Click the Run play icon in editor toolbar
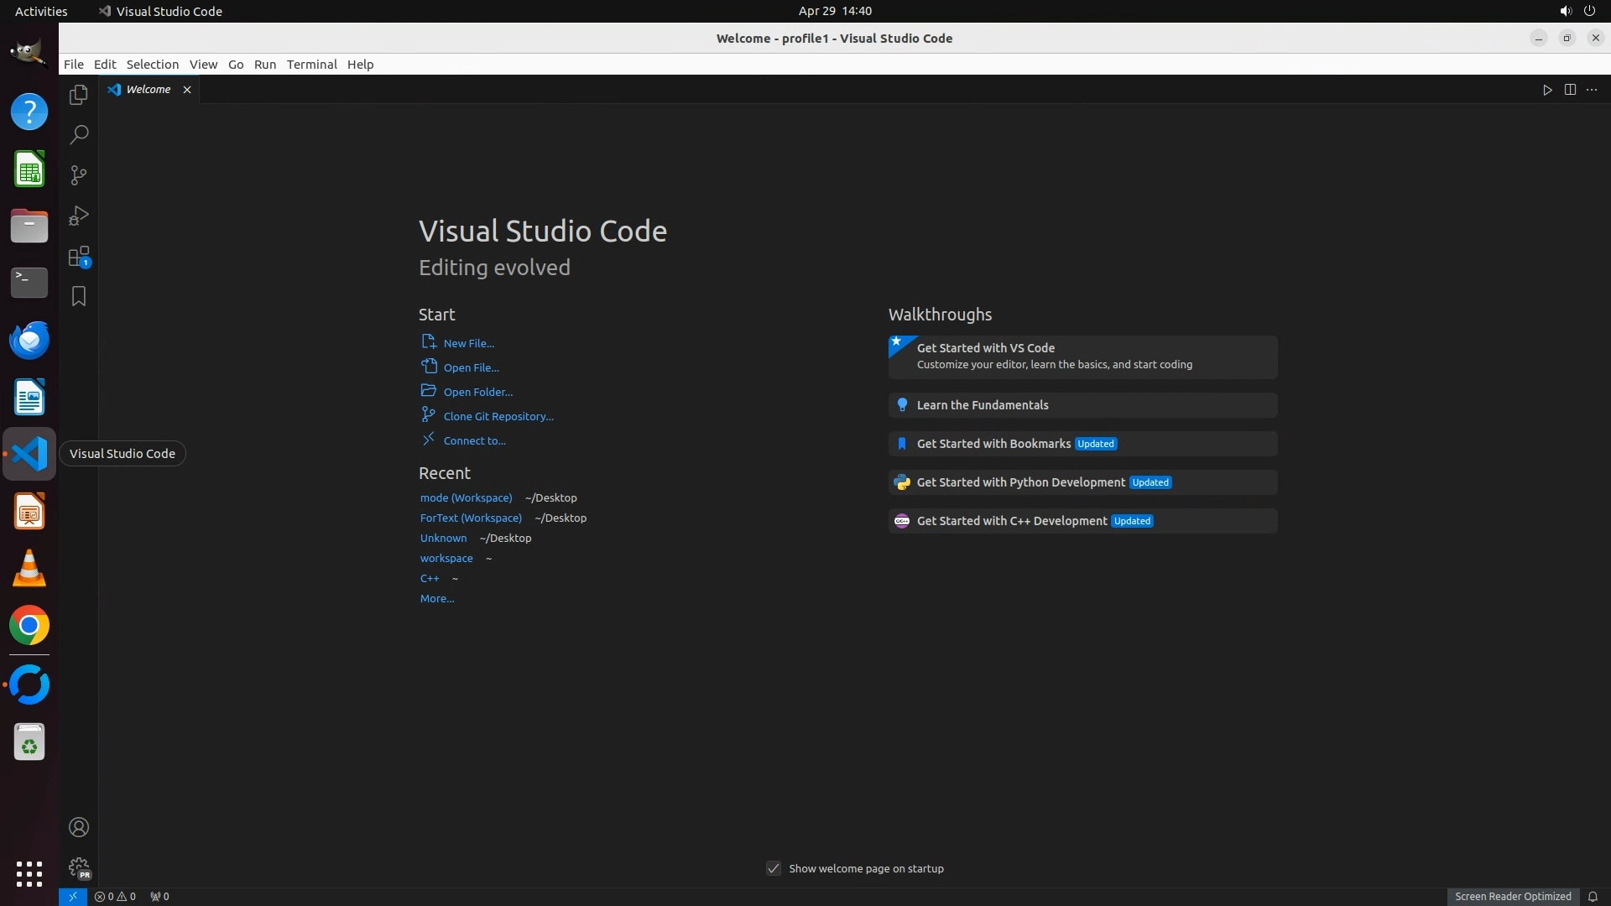Viewport: 1611px width, 906px height. pos(1547,90)
